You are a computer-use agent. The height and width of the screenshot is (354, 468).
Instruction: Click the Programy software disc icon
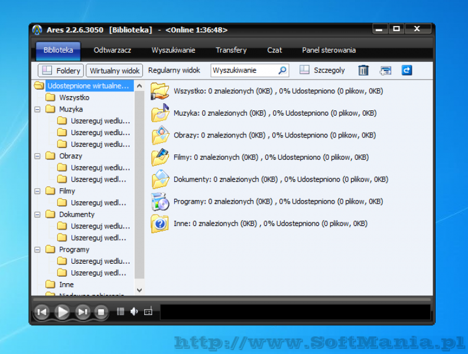click(x=160, y=201)
